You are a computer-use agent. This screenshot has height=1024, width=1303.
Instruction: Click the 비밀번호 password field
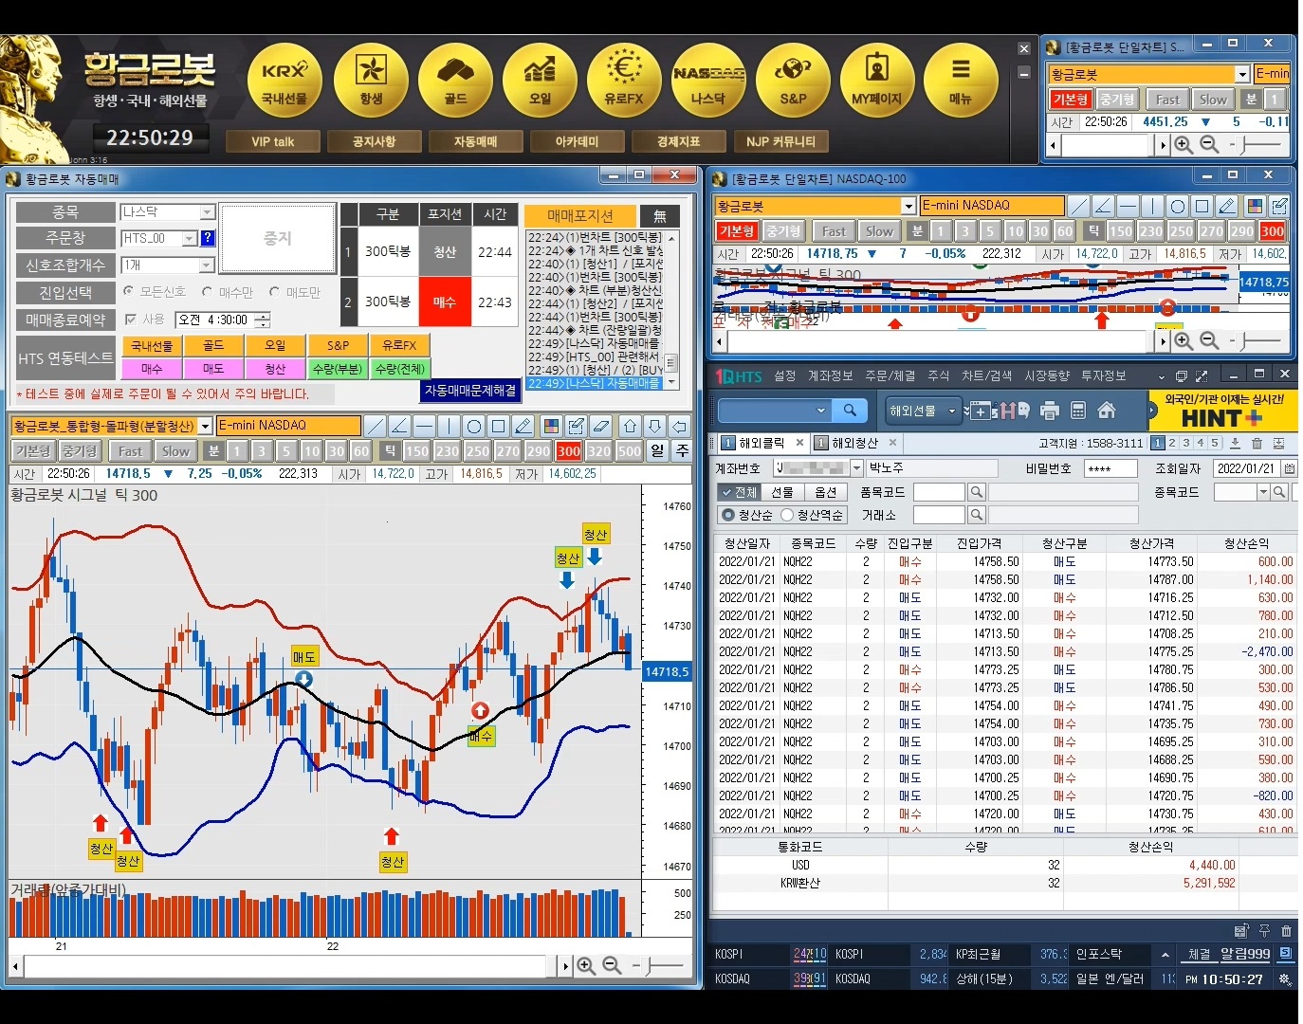coord(1110,468)
